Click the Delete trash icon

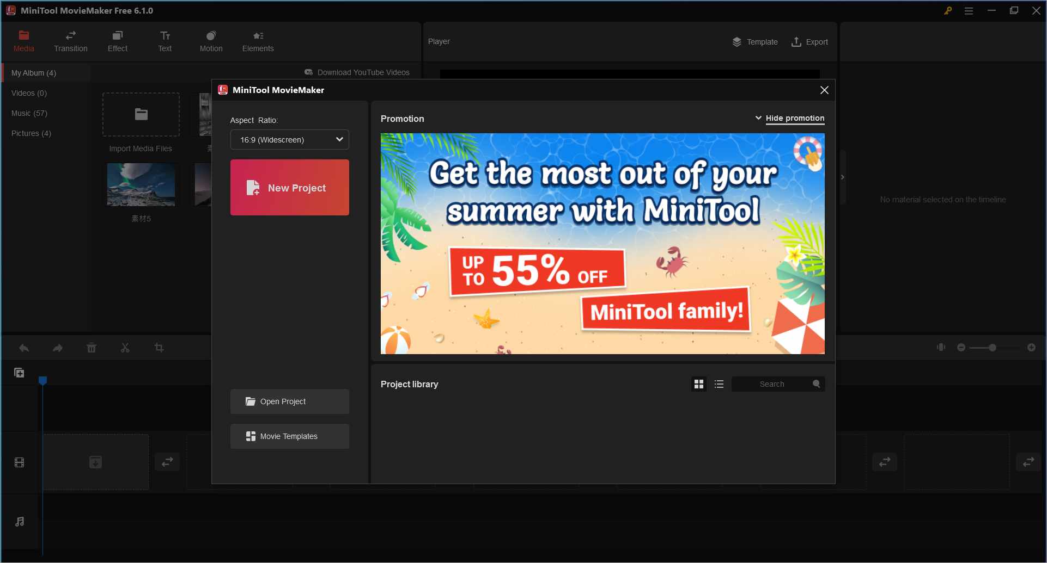(92, 348)
